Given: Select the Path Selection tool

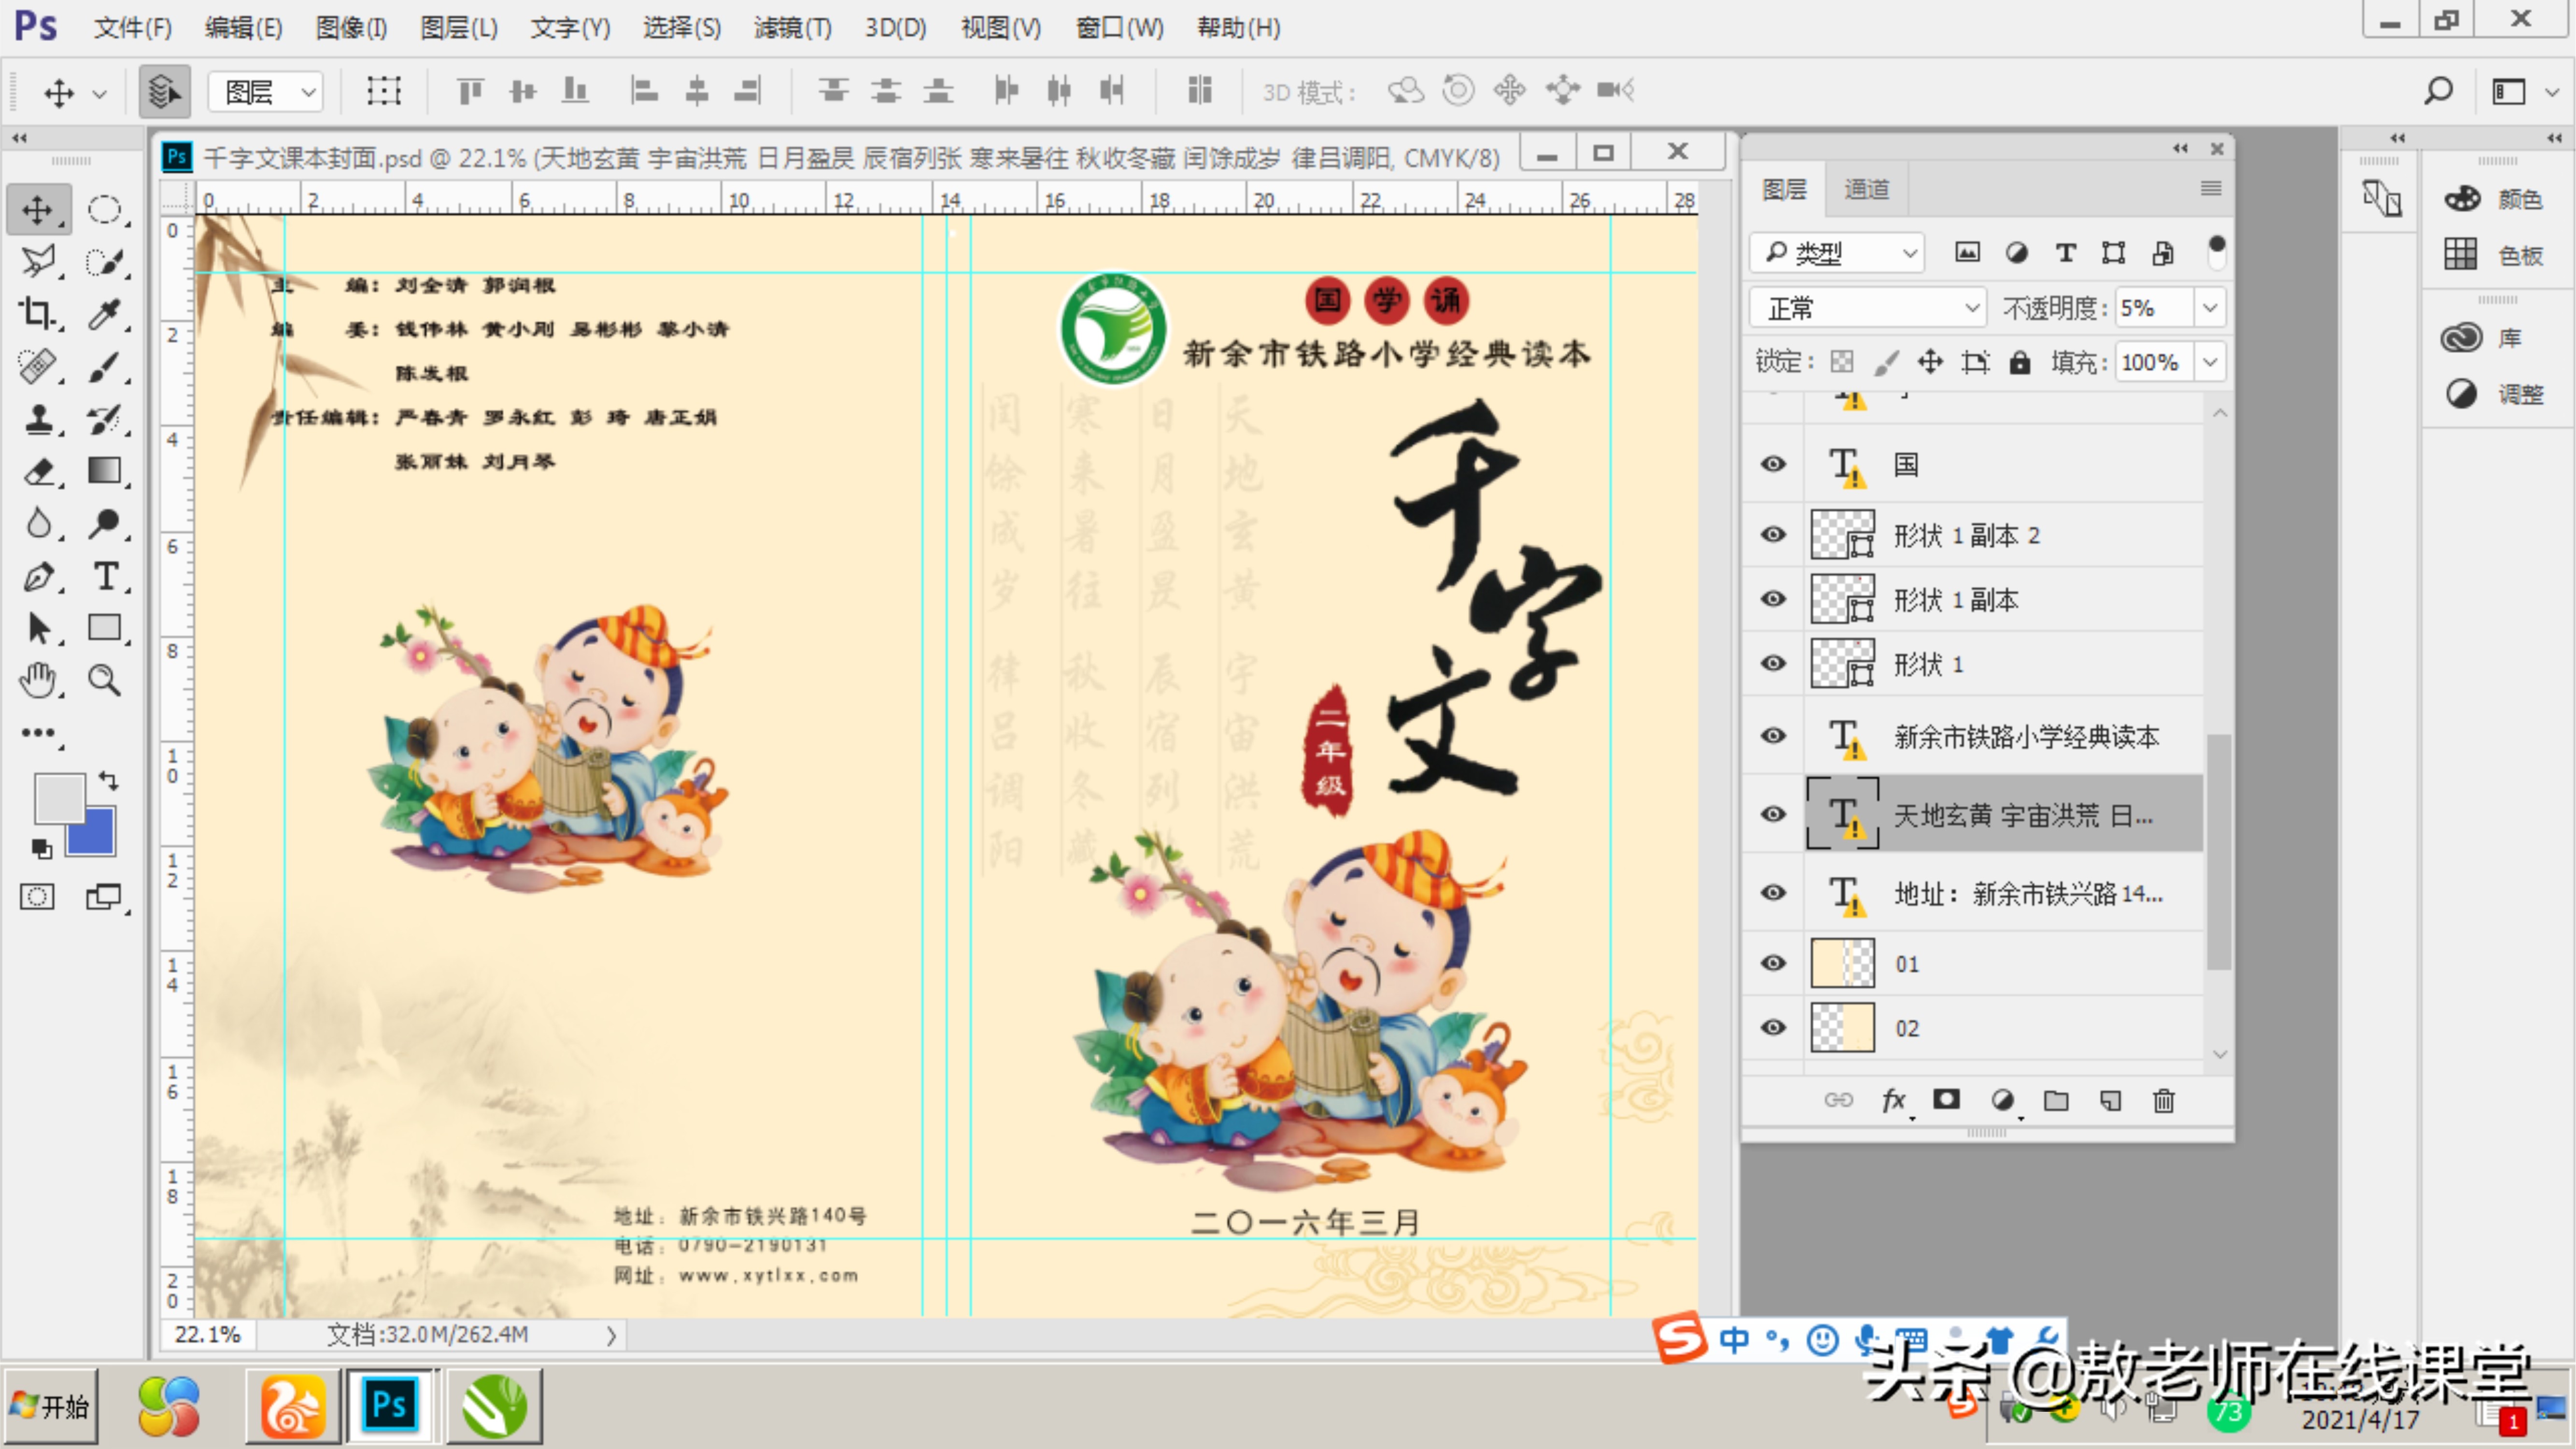Looking at the screenshot, I should 38,628.
